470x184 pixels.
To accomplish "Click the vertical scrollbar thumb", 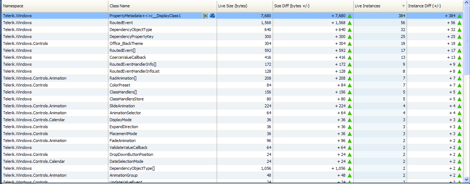I will pyautogui.click(x=467, y=41).
